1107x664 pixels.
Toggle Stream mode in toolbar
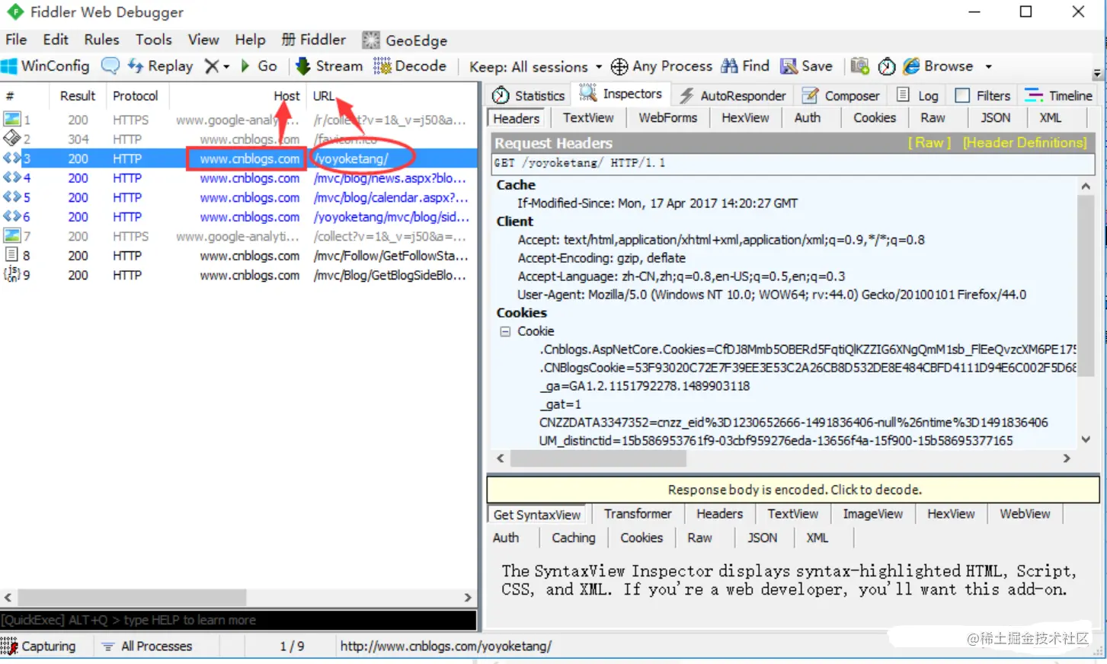click(x=329, y=66)
